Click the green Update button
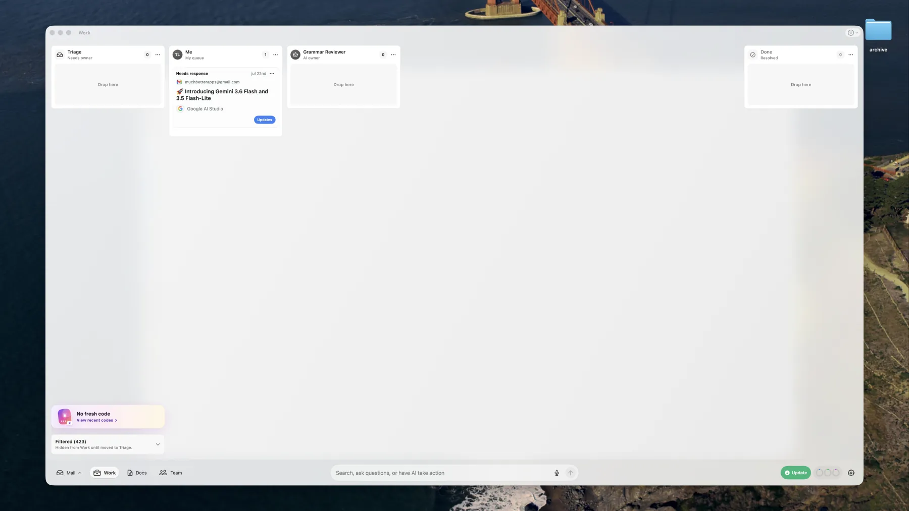Image resolution: width=909 pixels, height=511 pixels. 795,473
